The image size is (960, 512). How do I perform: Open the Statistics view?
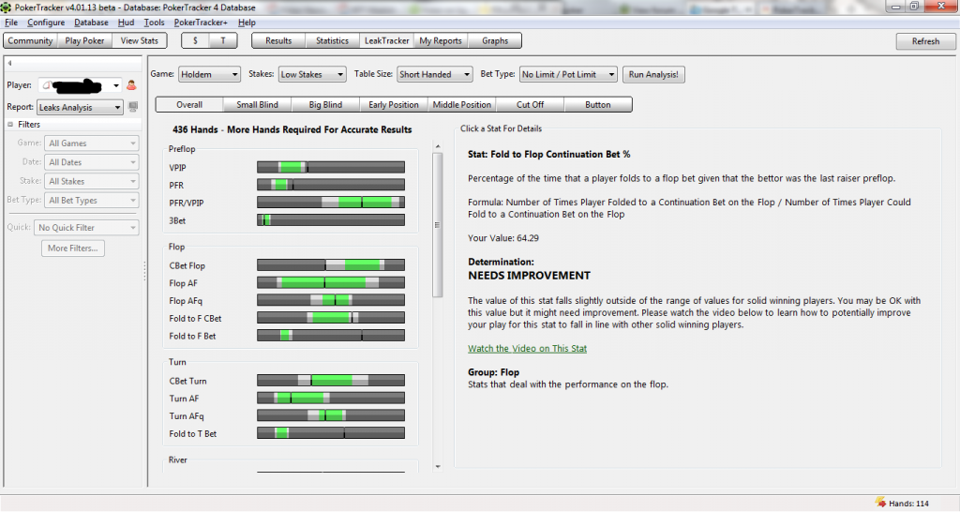[x=332, y=40]
